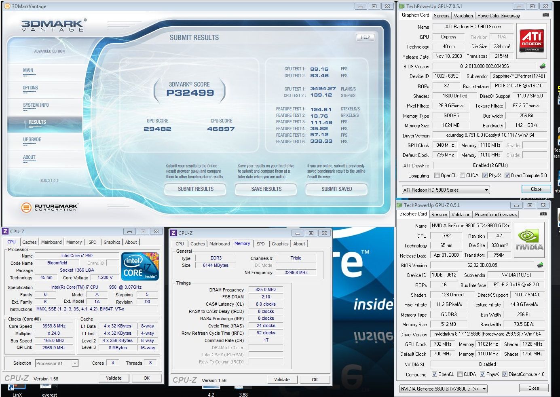Open the Graphics tab in CPU-Z Memory window
This screenshot has width=560, height=397.
click(x=280, y=244)
